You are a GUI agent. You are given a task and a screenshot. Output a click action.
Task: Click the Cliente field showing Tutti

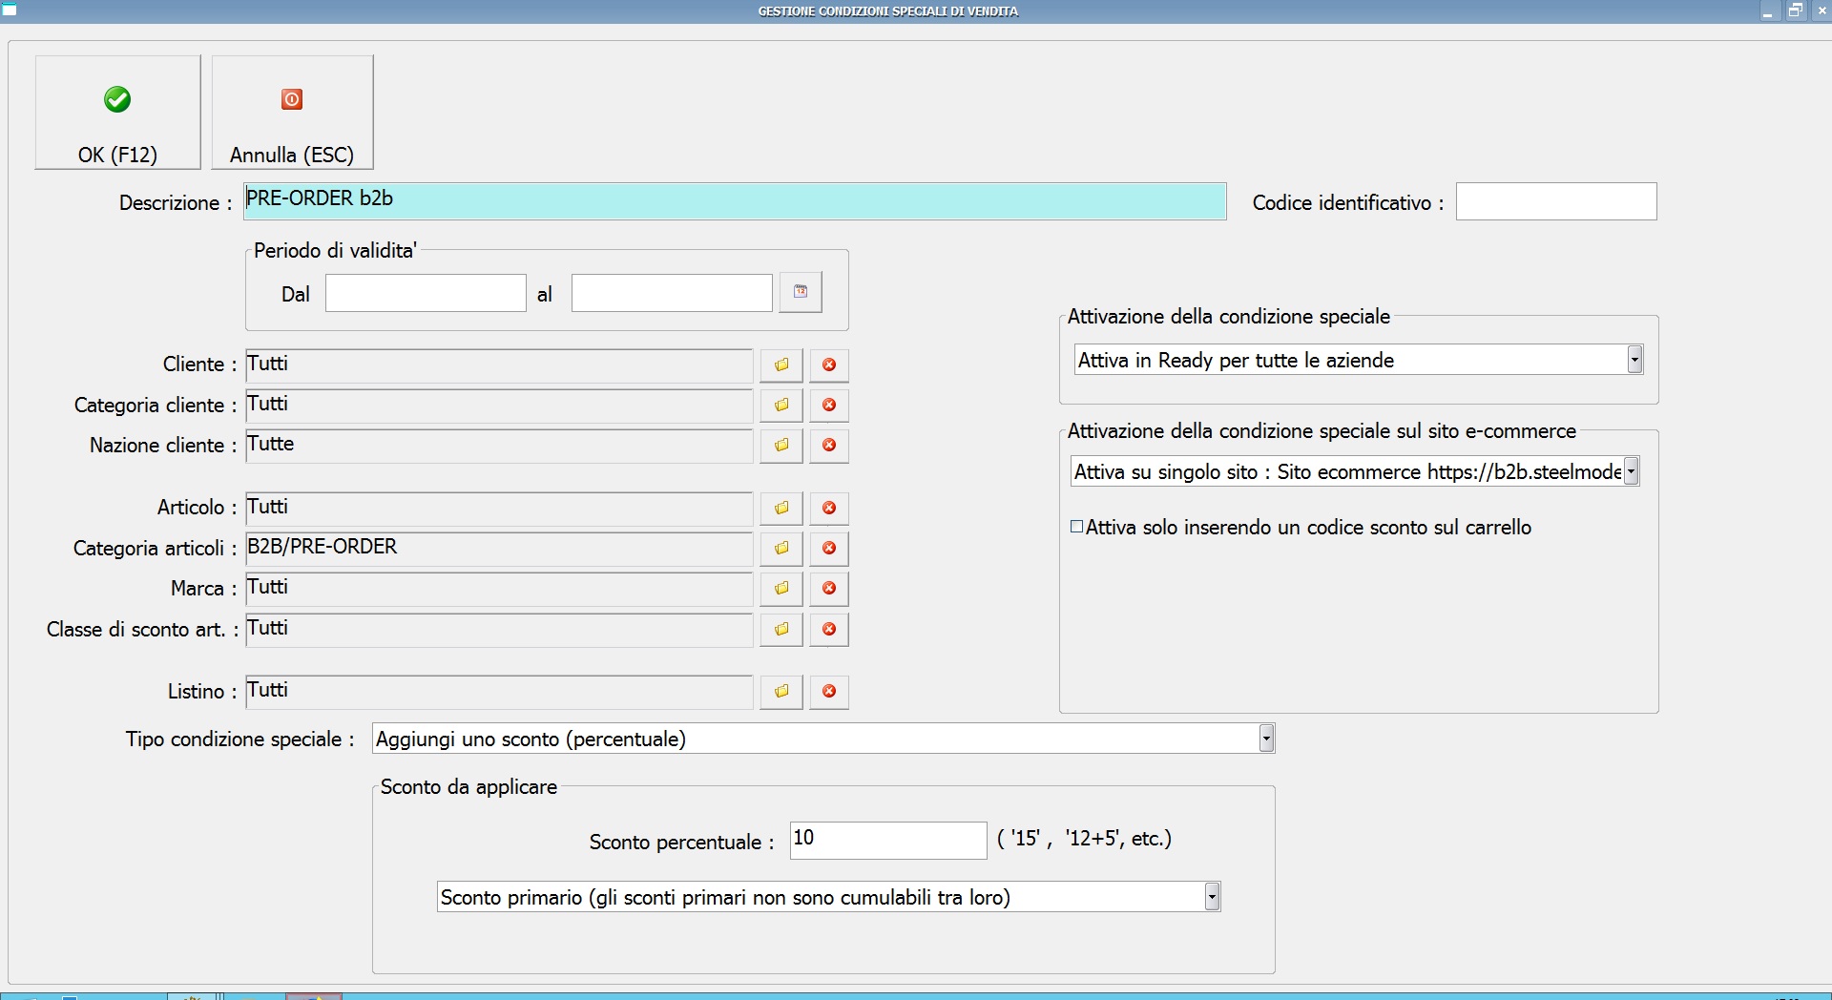(x=499, y=365)
